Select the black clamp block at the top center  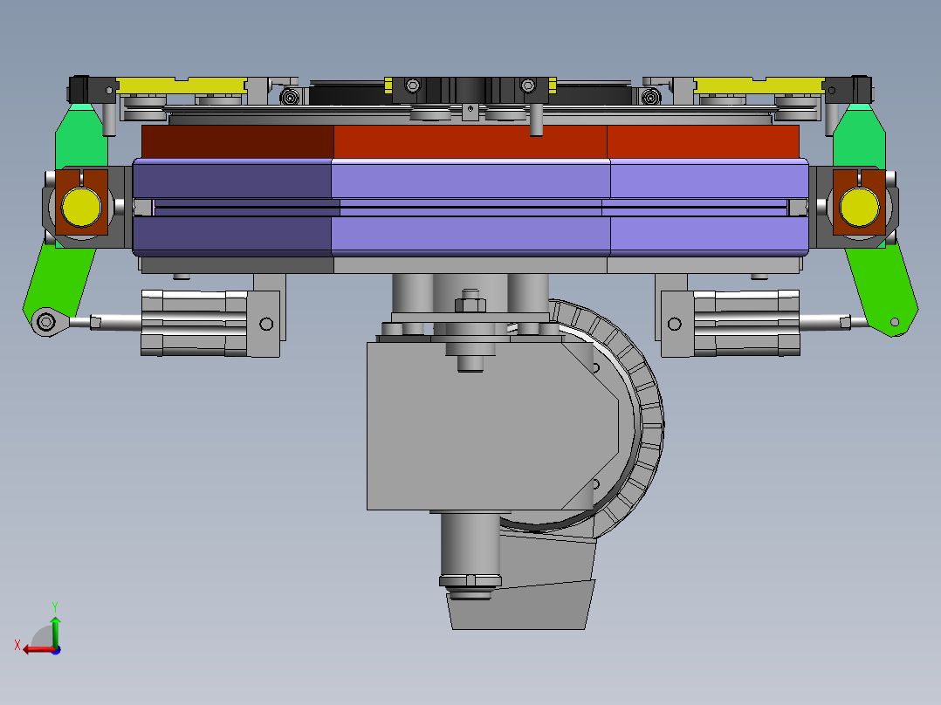[470, 90]
